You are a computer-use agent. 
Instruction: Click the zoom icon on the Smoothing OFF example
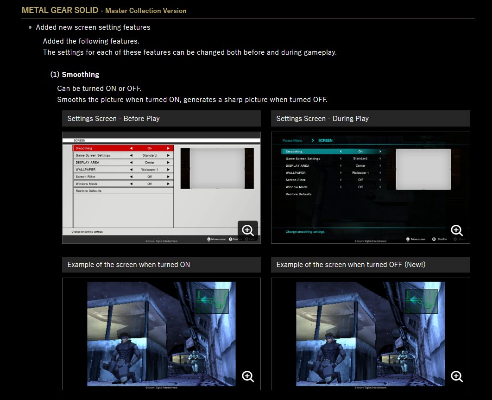point(457,376)
